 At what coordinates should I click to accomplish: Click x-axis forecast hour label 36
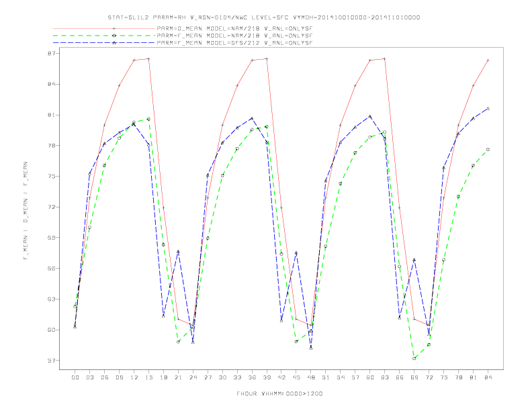[x=252, y=377]
